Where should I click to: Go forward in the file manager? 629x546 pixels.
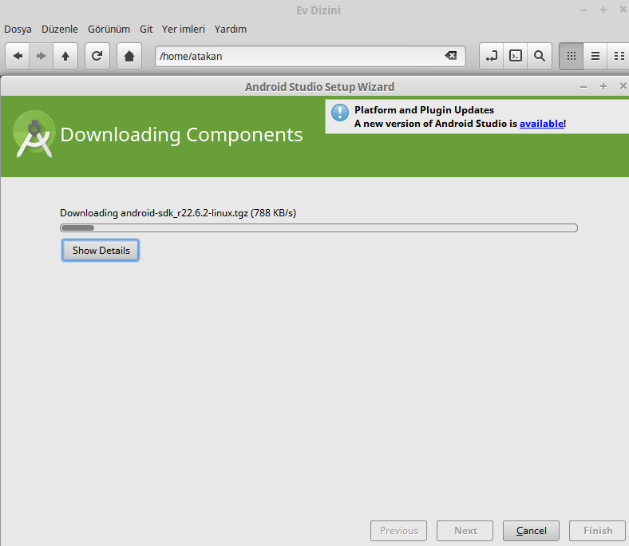point(41,56)
